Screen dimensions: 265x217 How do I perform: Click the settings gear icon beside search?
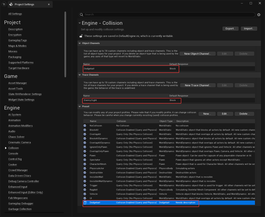pyautogui.click(x=259, y=15)
